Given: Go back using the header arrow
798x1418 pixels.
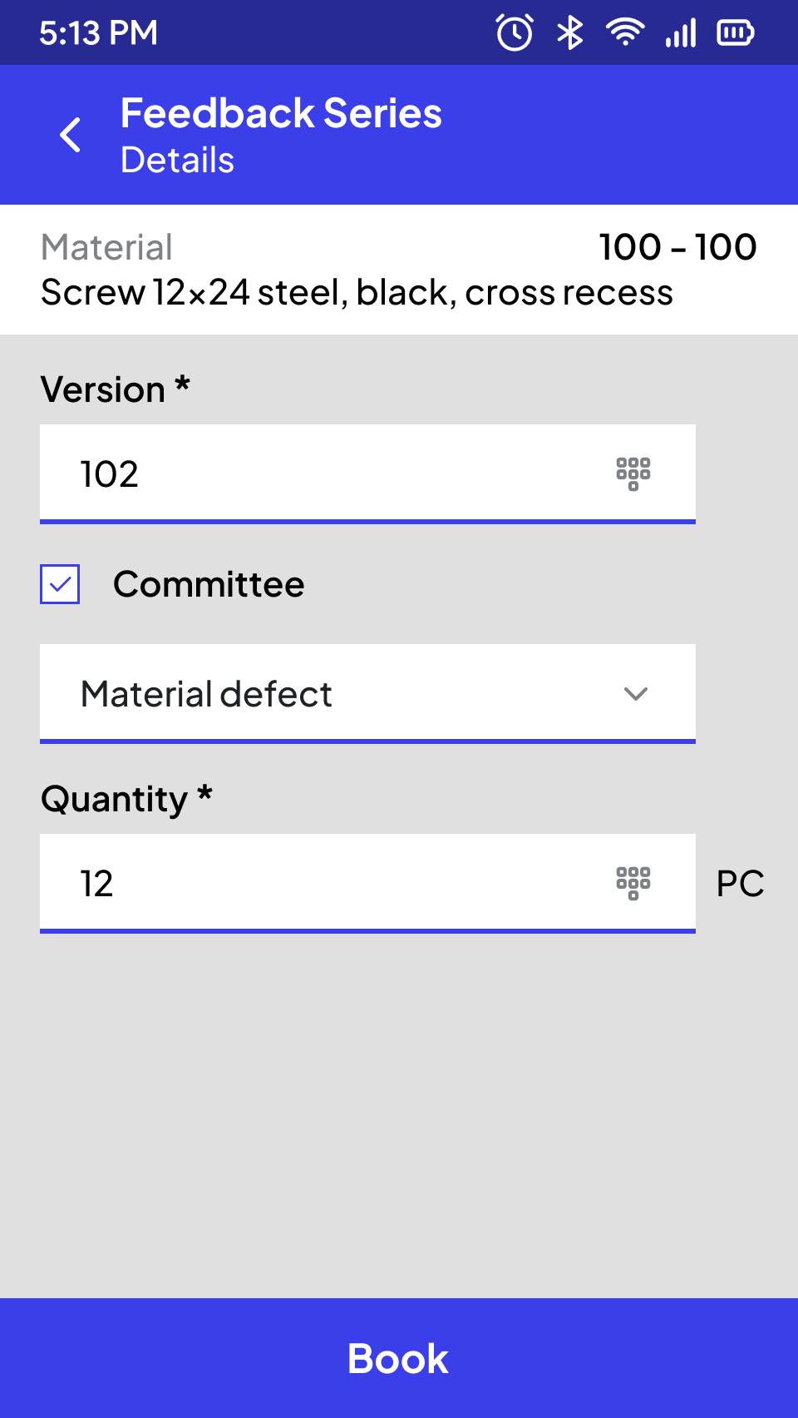Looking at the screenshot, I should click(71, 135).
